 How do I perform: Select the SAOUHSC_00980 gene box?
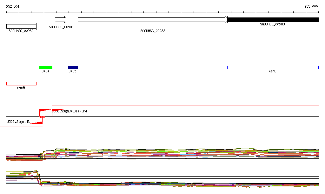21,26
